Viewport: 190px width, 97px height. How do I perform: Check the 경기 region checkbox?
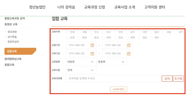(176, 32)
